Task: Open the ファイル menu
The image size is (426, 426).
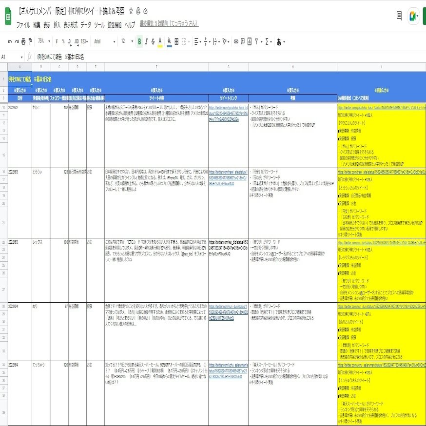Action: point(23,25)
